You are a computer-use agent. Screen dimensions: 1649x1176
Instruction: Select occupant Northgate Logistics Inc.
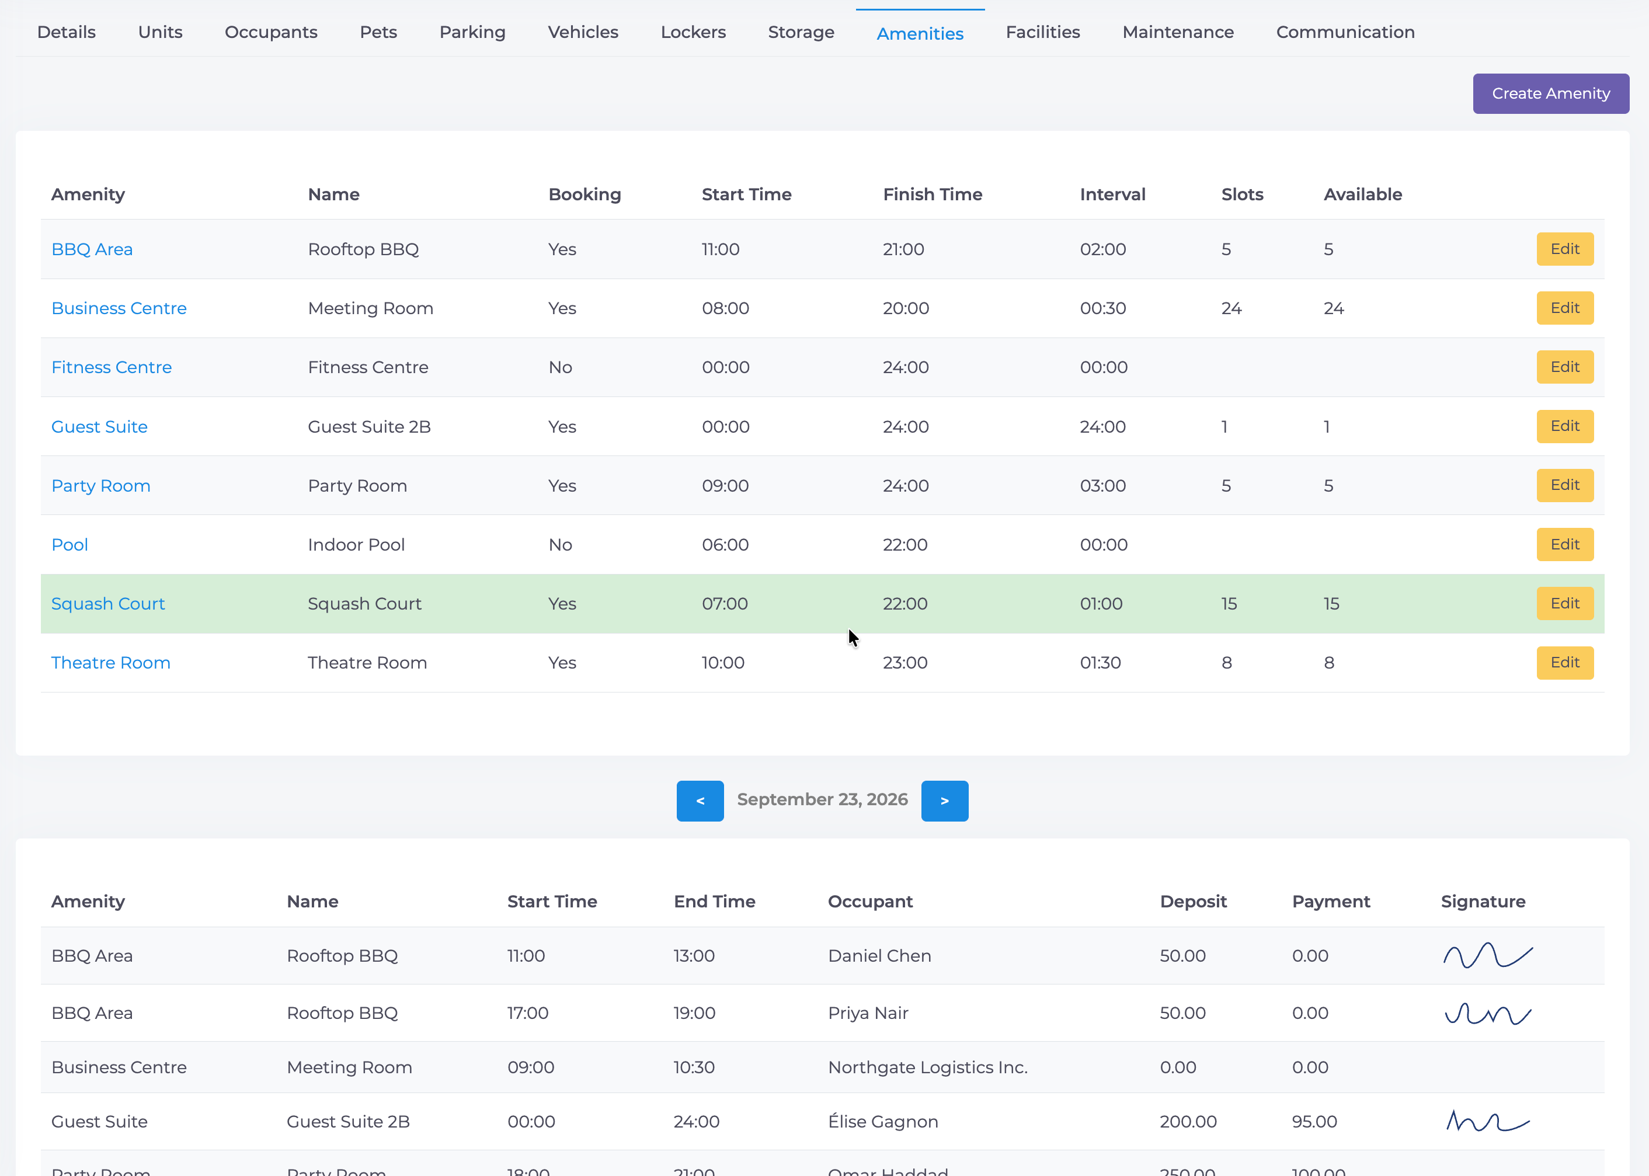(x=927, y=1067)
